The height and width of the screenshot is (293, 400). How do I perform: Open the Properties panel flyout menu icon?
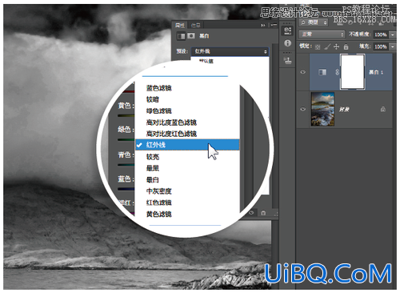pyautogui.click(x=274, y=25)
